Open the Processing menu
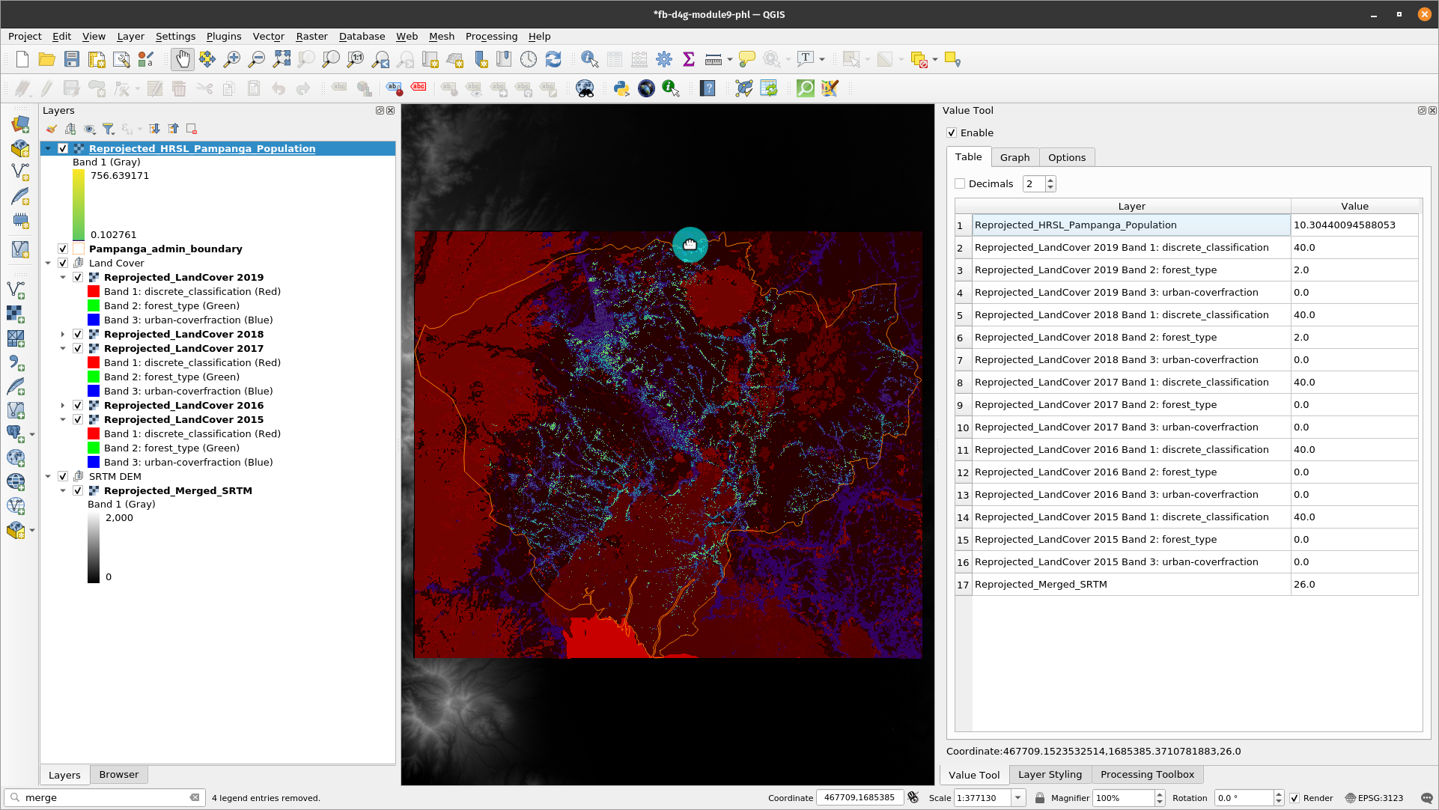 (491, 36)
